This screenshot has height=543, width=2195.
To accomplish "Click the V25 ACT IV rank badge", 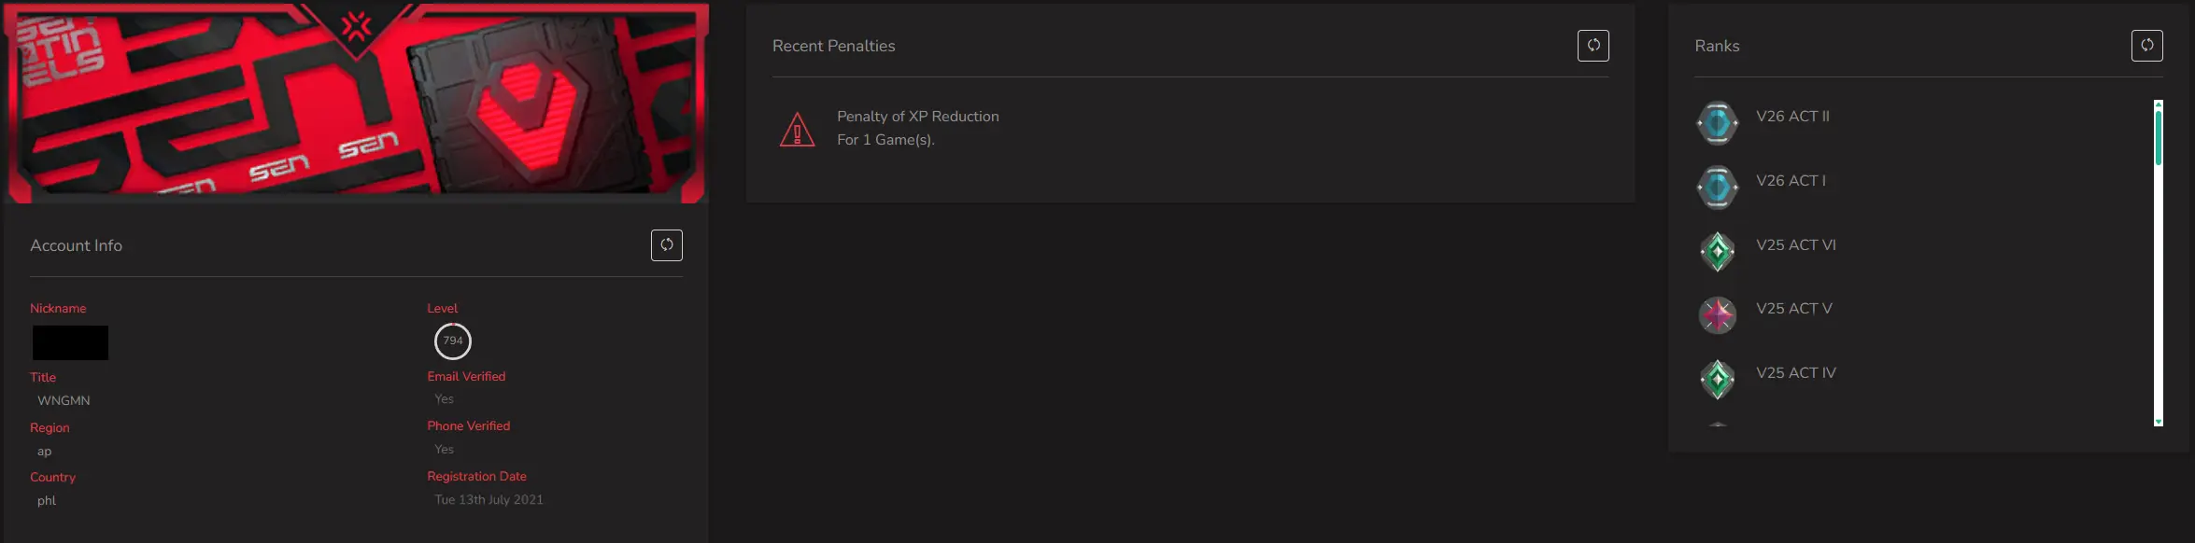I will (1717, 379).
